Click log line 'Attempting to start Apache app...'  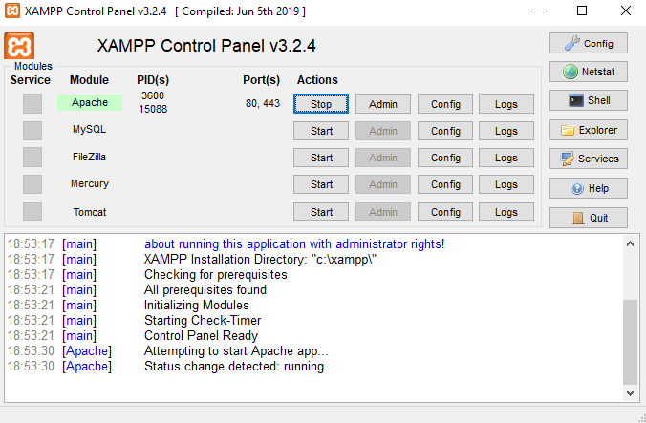point(236,351)
